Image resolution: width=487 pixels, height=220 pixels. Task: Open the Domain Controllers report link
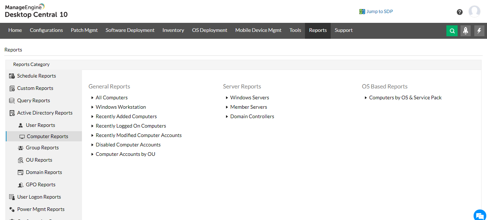[252, 117]
